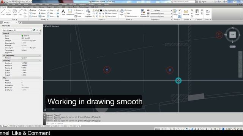The image size is (243, 136).
Task: Click the Move tool
Action: pos(33,10)
